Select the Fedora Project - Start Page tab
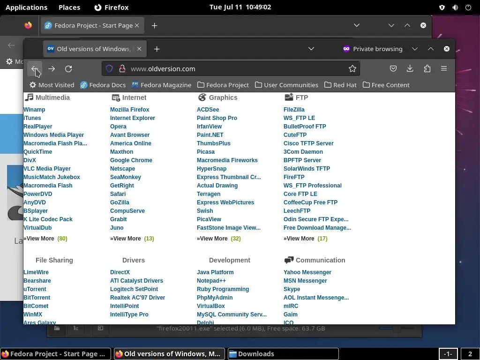 click(92, 25)
